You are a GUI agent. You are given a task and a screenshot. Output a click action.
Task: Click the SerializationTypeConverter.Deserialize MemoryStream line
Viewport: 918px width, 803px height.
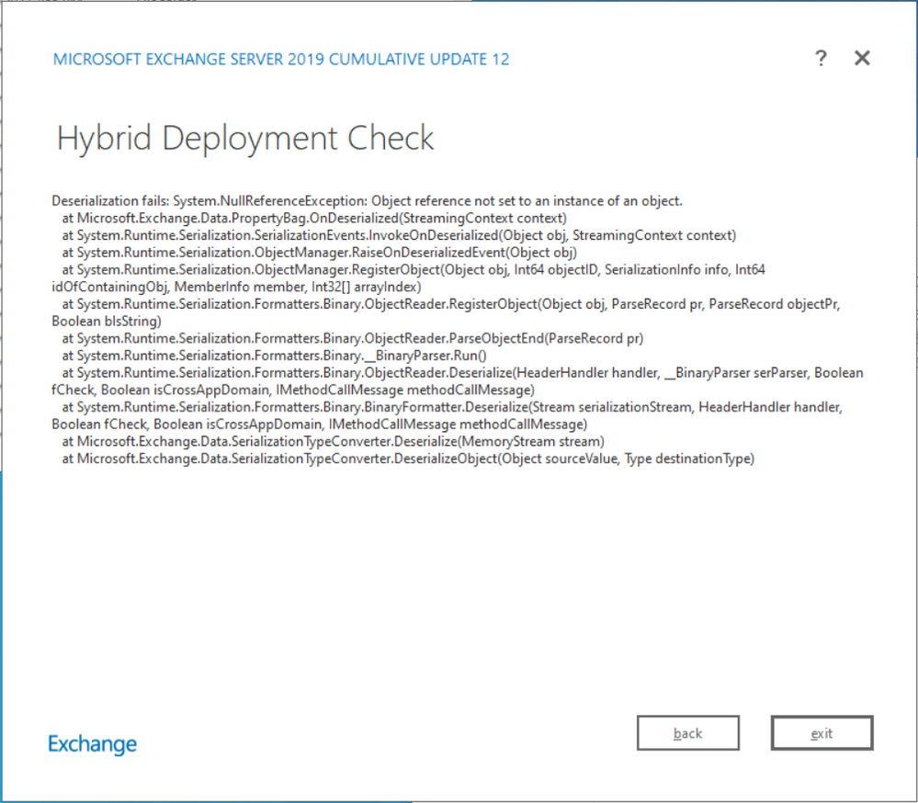[x=334, y=441]
